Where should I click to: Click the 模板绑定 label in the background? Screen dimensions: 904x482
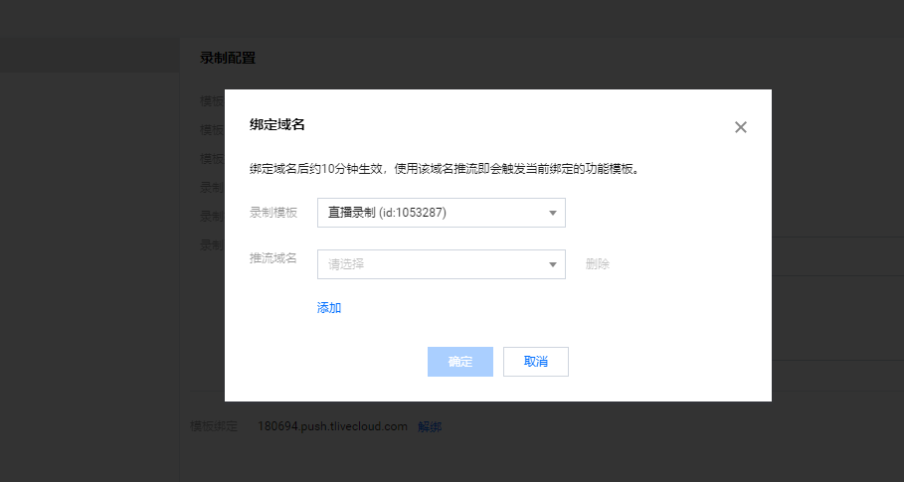[x=214, y=426]
